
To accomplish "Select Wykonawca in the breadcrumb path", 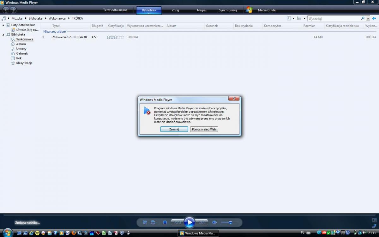I will coord(57,18).
